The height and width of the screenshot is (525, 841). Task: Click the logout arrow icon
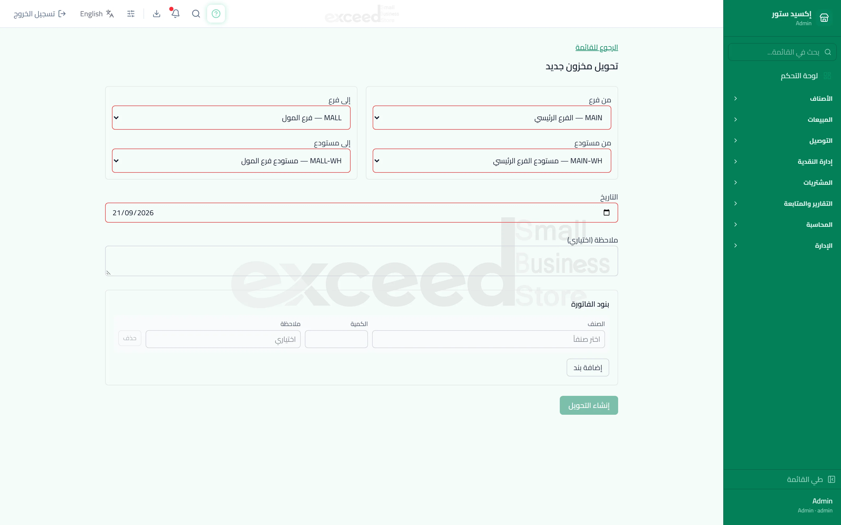click(62, 14)
